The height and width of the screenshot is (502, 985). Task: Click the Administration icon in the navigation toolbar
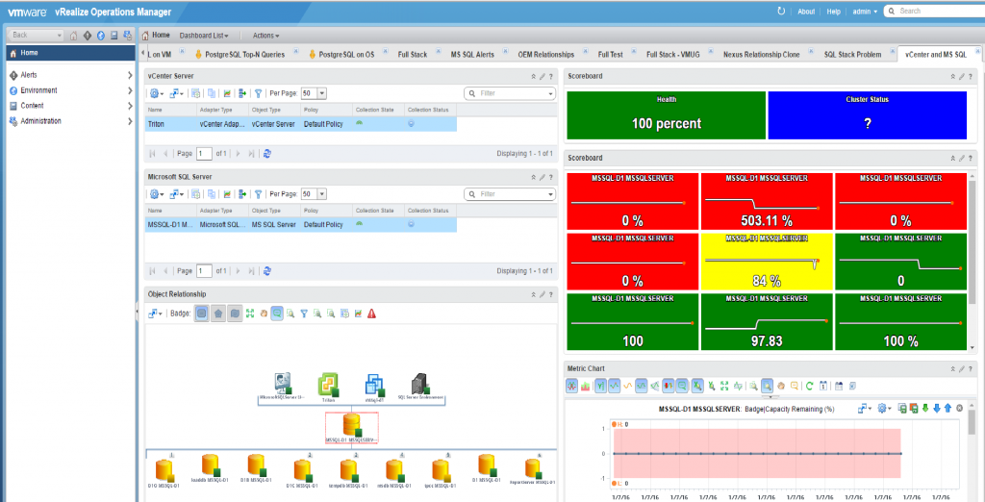click(x=128, y=36)
